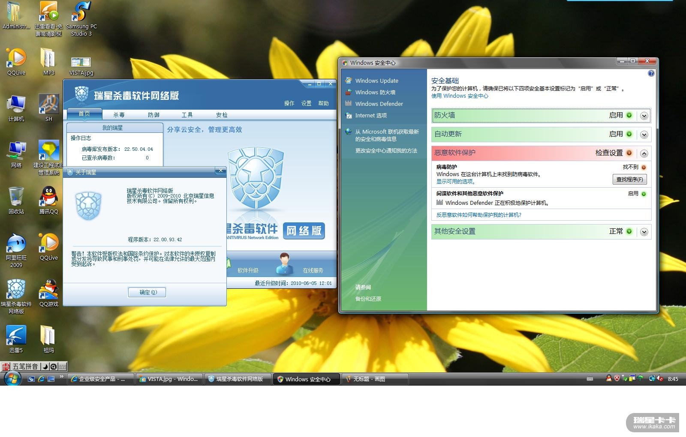Open the 建设工程试验管理系统 shortcut

[x=48, y=158]
